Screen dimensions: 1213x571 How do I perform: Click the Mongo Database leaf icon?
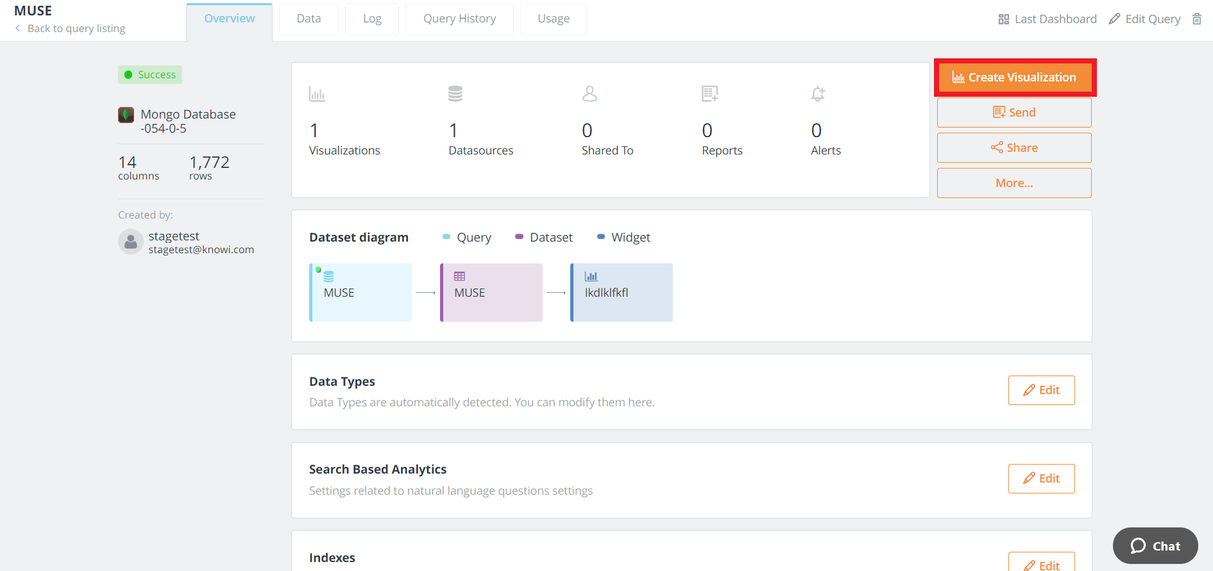pyautogui.click(x=126, y=115)
